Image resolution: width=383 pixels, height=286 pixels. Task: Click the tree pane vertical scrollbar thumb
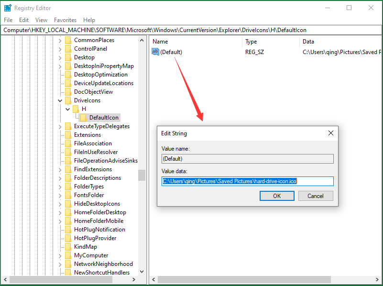coord(142,175)
